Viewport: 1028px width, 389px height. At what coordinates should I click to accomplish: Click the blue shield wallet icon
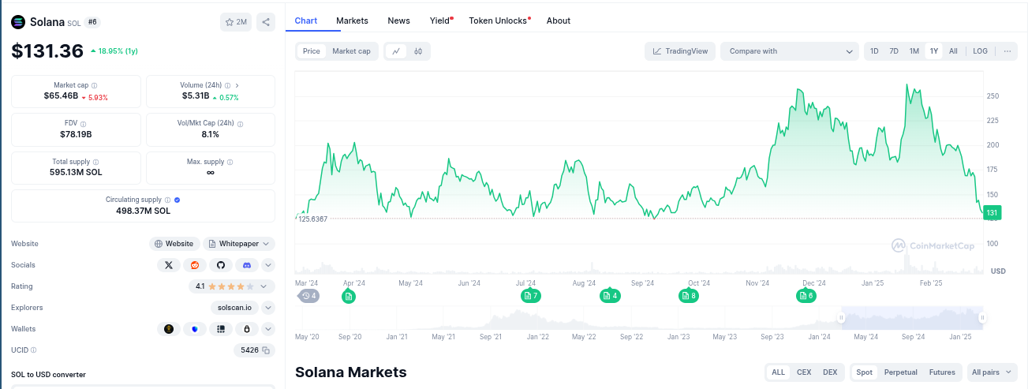(195, 329)
